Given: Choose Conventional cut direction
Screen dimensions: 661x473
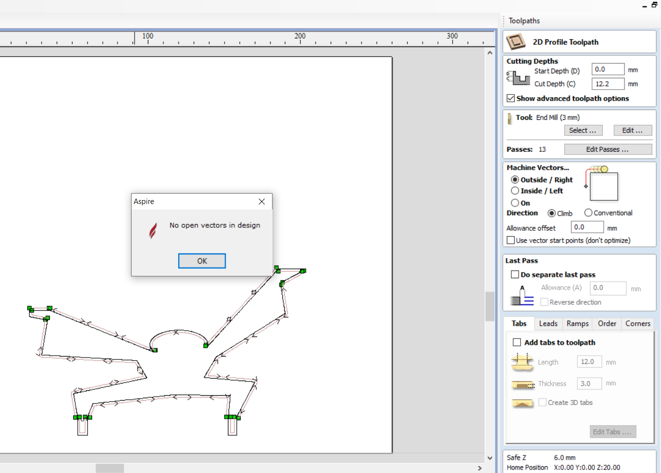Looking at the screenshot, I should (x=588, y=213).
